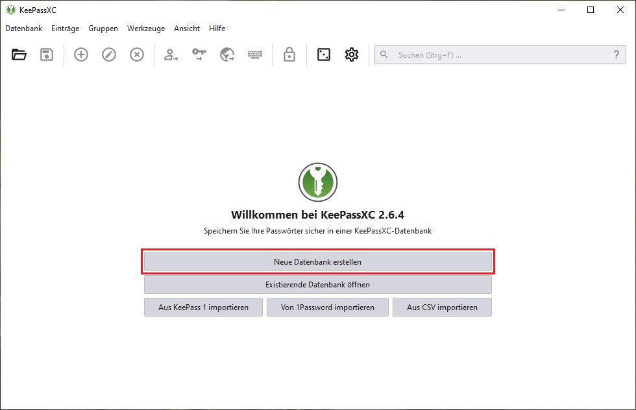Open the Datenbank menu
This screenshot has height=410, width=636.
(23, 29)
